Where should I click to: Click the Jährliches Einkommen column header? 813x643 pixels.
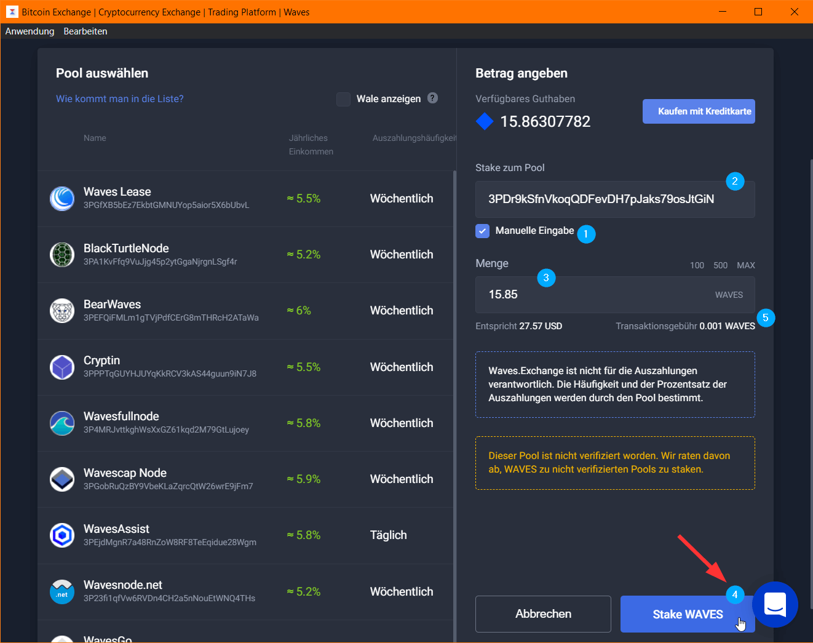pos(311,145)
